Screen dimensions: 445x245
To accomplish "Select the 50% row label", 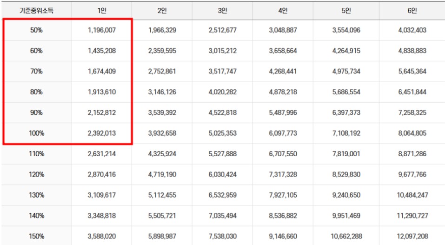I will [36, 30].
